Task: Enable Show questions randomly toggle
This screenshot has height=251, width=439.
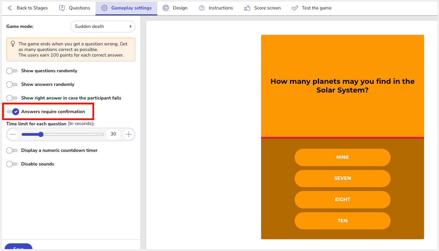Action: pyautogui.click(x=12, y=71)
